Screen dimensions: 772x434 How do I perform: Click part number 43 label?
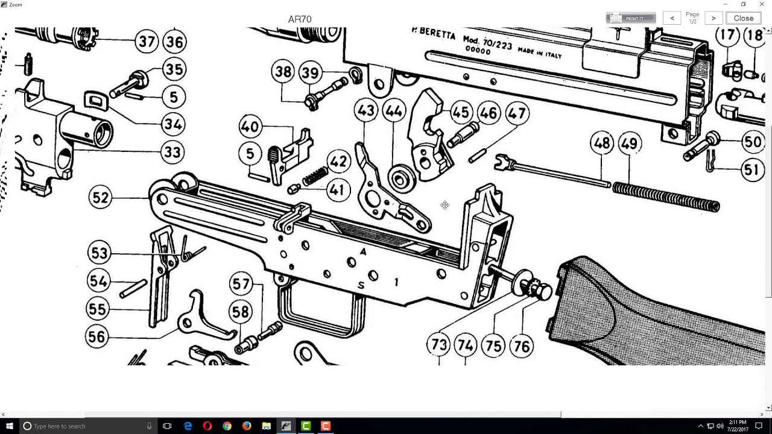(x=366, y=111)
